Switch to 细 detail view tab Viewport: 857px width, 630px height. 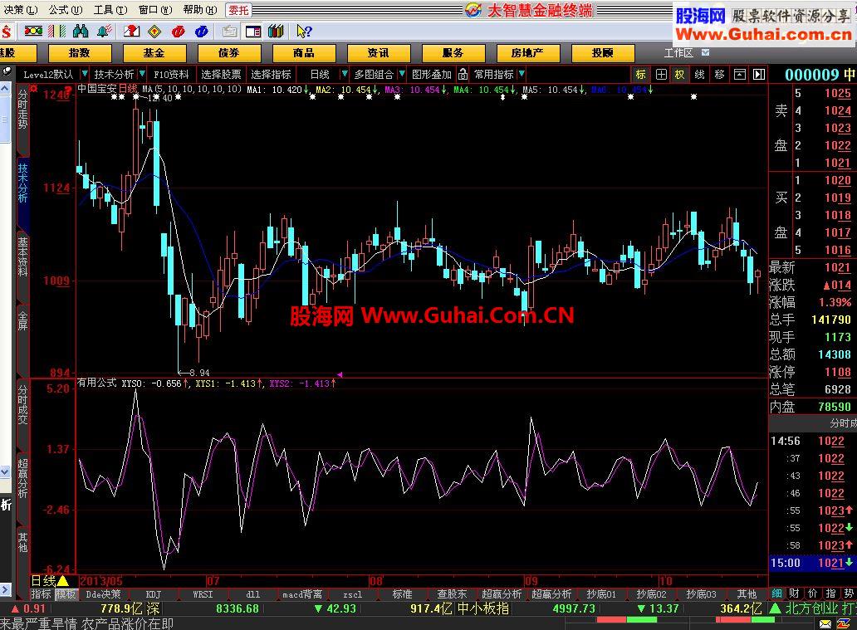(x=776, y=593)
